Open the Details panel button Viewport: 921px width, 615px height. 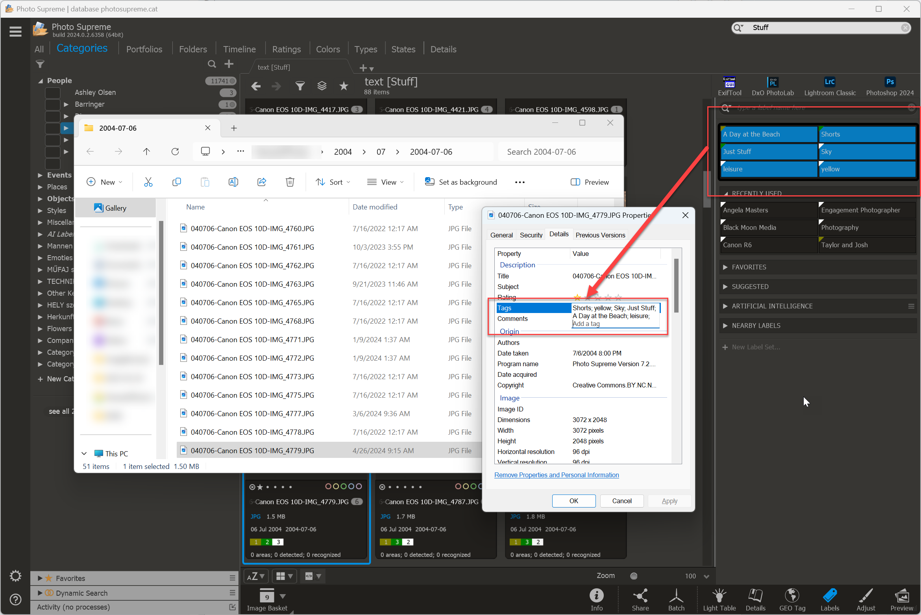click(x=755, y=600)
